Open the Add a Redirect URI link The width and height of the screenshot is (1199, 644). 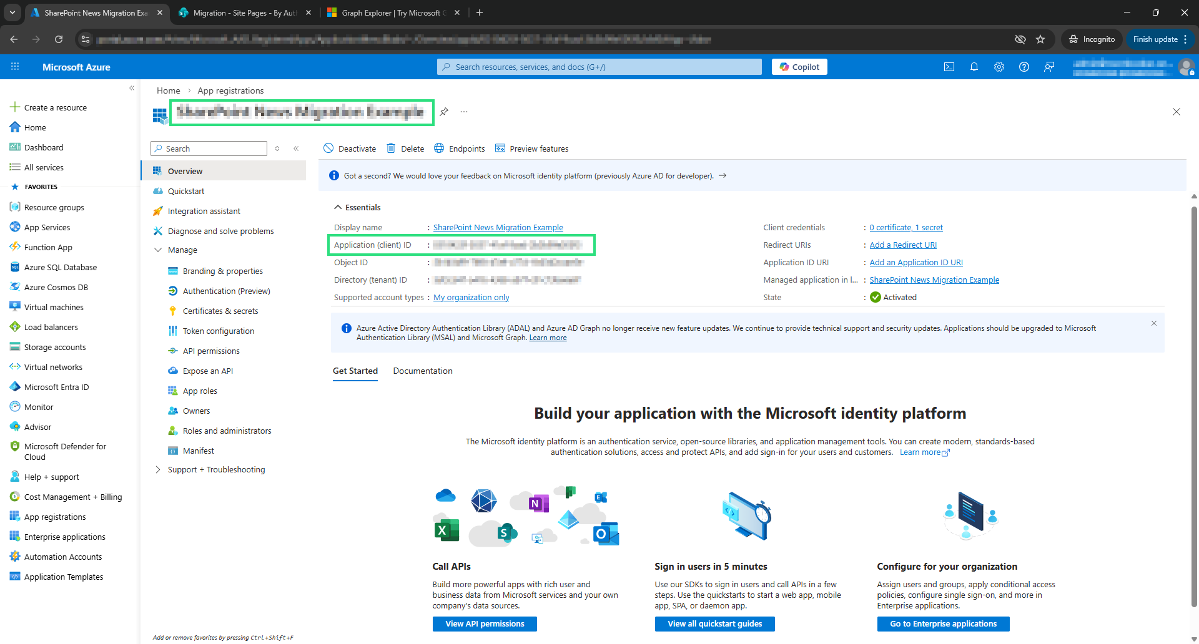coord(903,245)
